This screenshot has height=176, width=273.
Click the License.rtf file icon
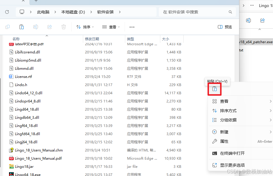click(x=11, y=76)
